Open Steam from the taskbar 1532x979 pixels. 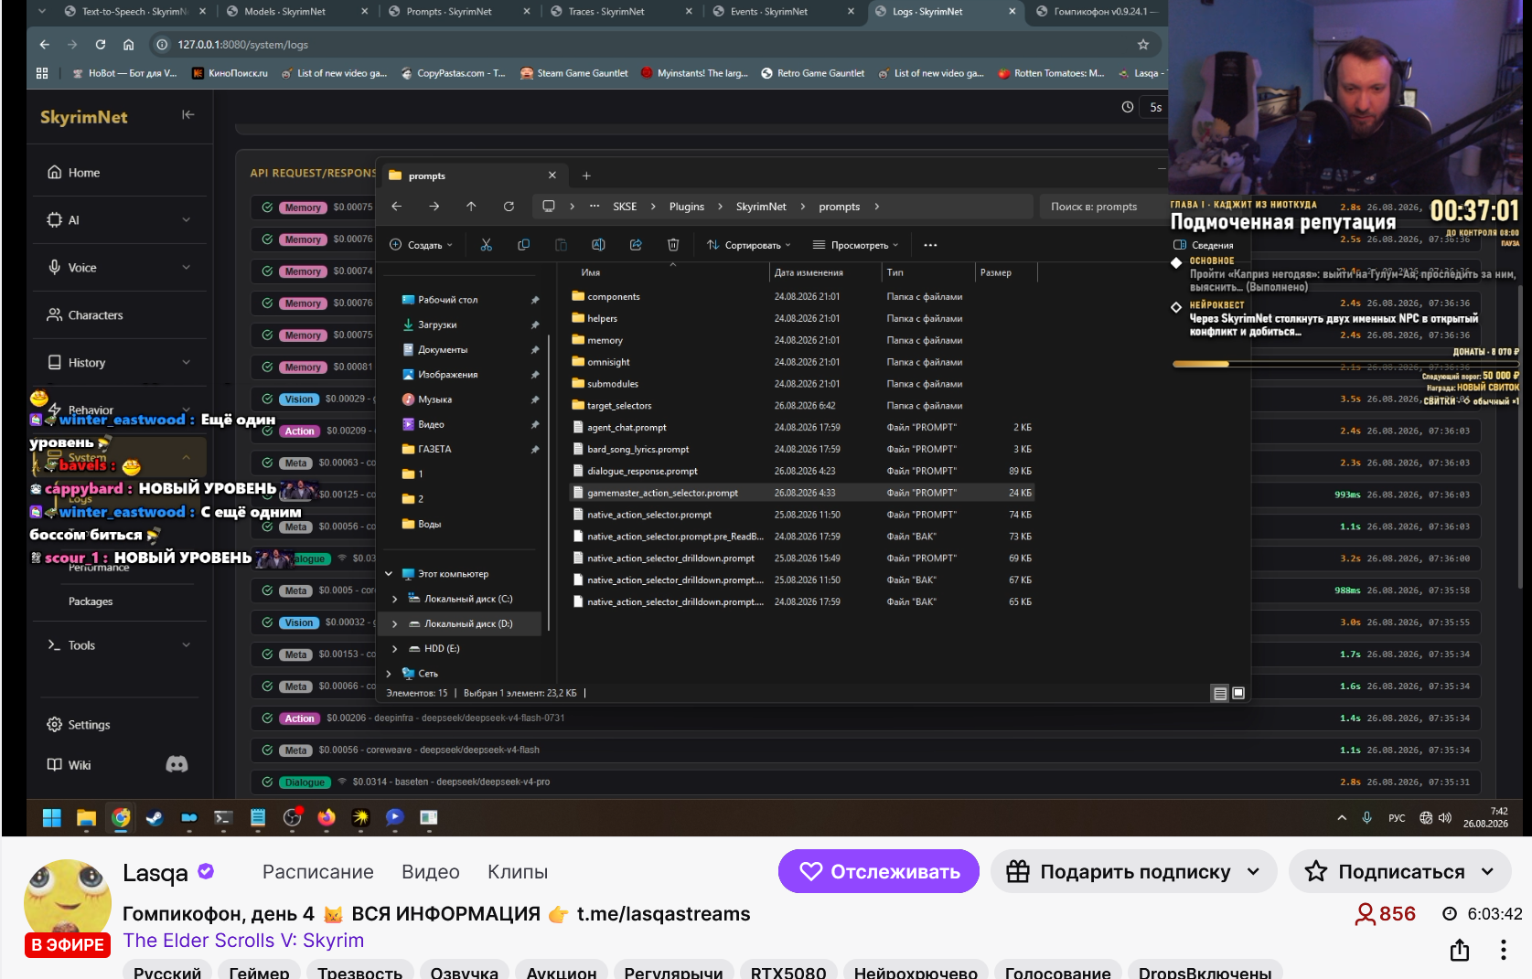pyautogui.click(x=155, y=817)
